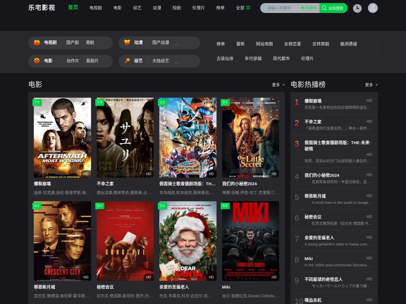The image size is (406, 304).
Task: Open rank 2 不幸之家 in hot list
Action: 334,125
